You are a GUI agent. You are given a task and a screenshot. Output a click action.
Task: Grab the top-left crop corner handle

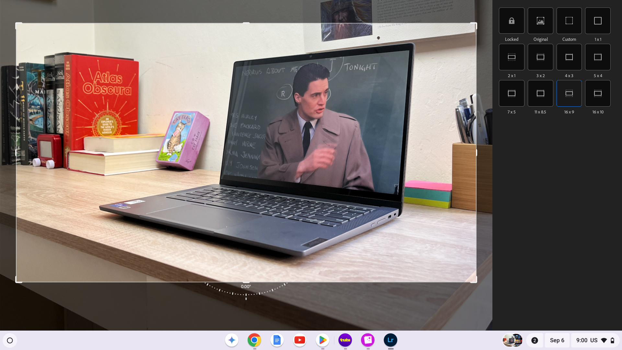point(18,25)
